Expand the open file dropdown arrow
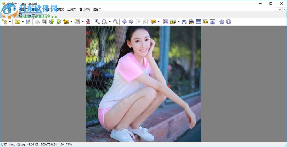This screenshot has width=287, height=147. [23, 22]
